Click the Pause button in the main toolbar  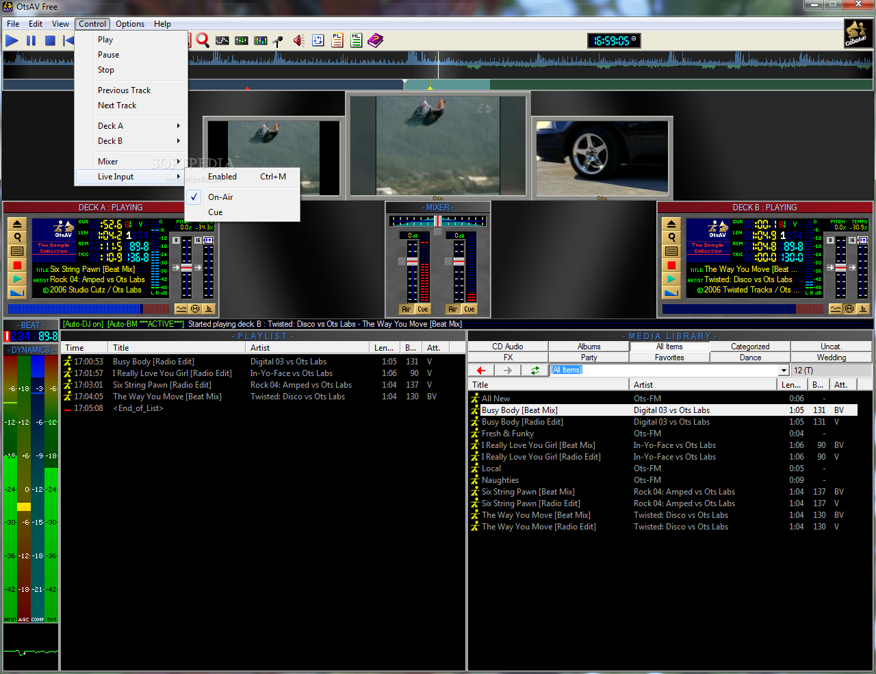point(31,40)
